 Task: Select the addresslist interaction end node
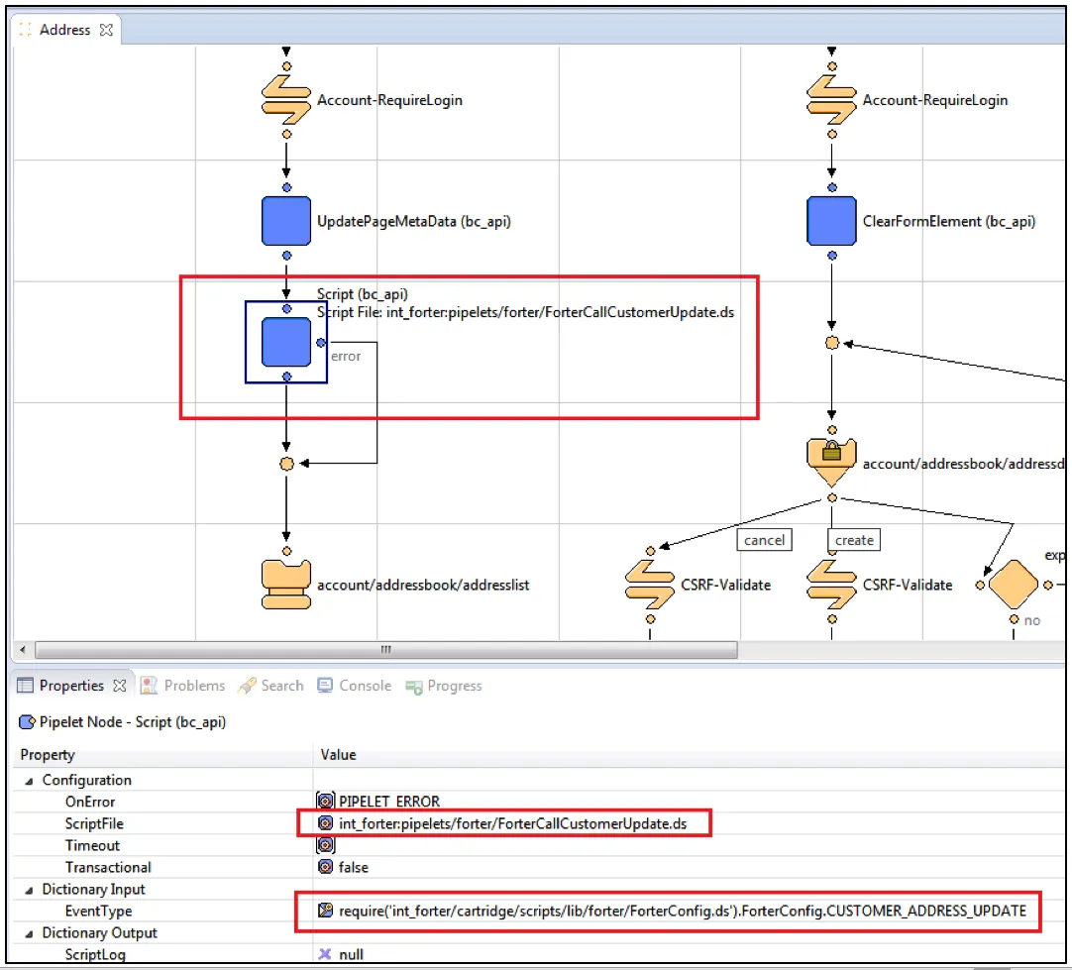point(285,585)
